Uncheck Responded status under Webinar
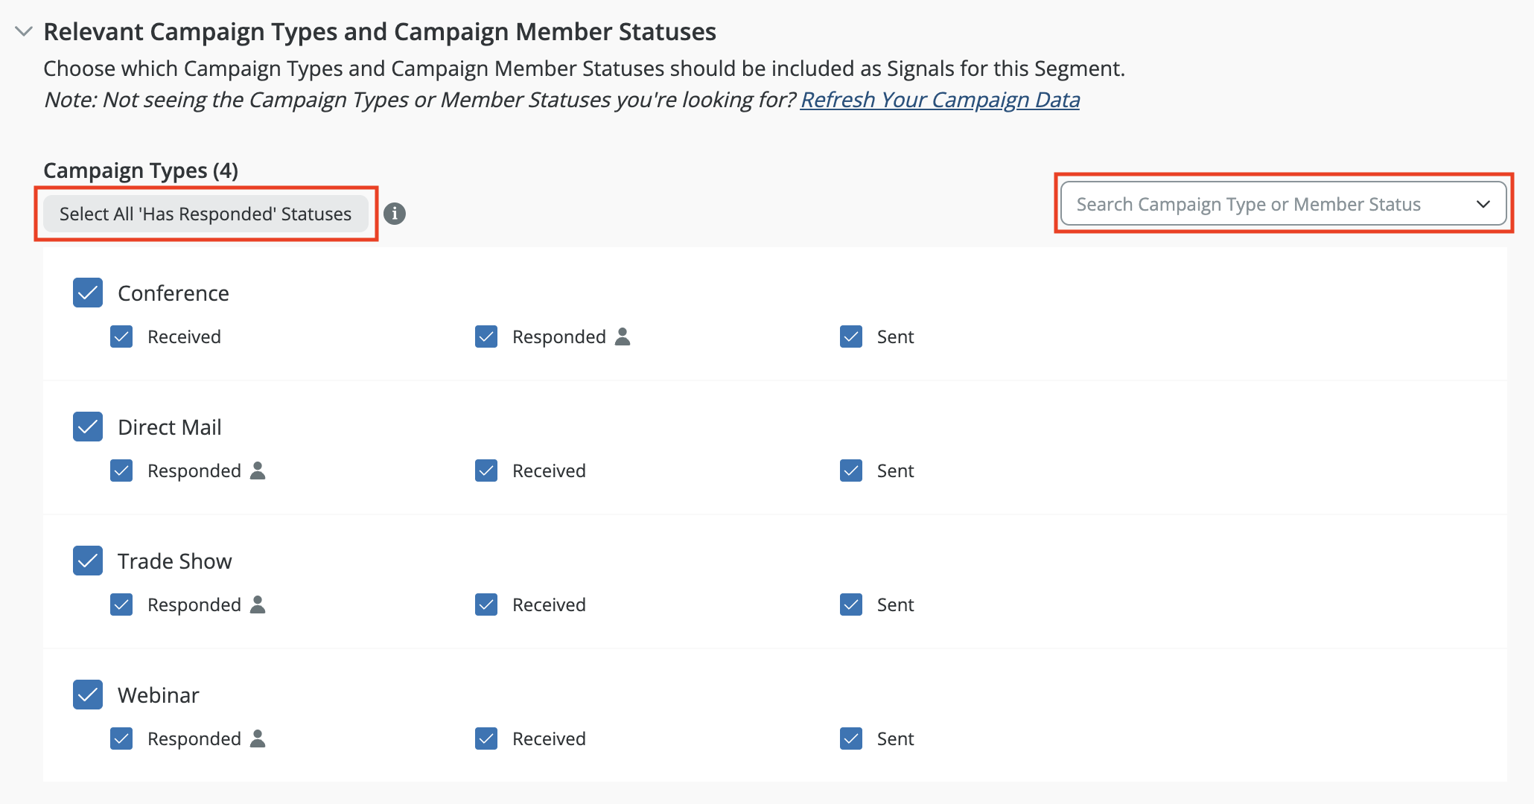The width and height of the screenshot is (1534, 804). coord(121,738)
